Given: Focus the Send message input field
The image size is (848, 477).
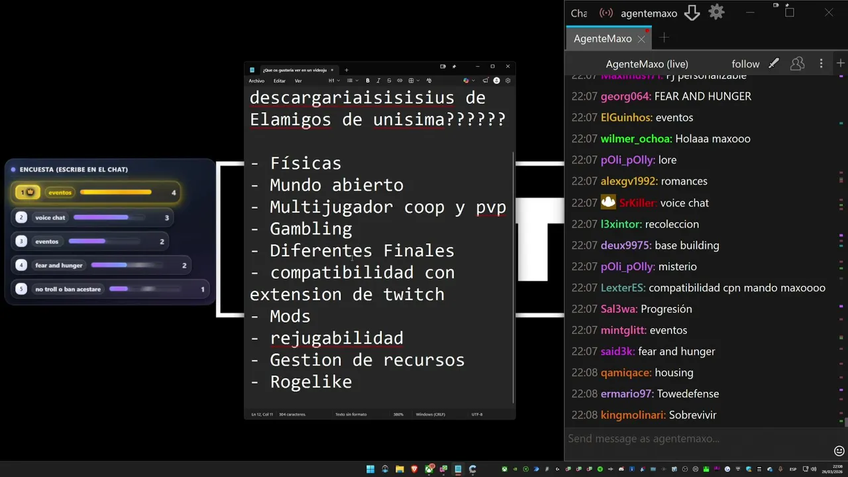Looking at the screenshot, I should click(x=699, y=439).
